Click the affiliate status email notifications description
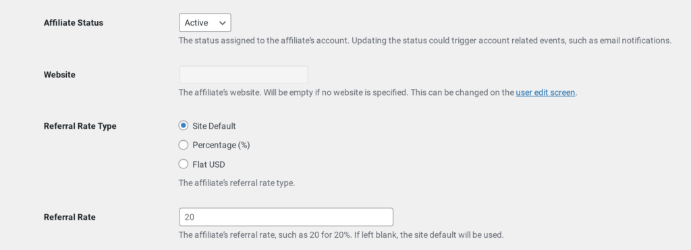The image size is (691, 250). tap(425, 40)
